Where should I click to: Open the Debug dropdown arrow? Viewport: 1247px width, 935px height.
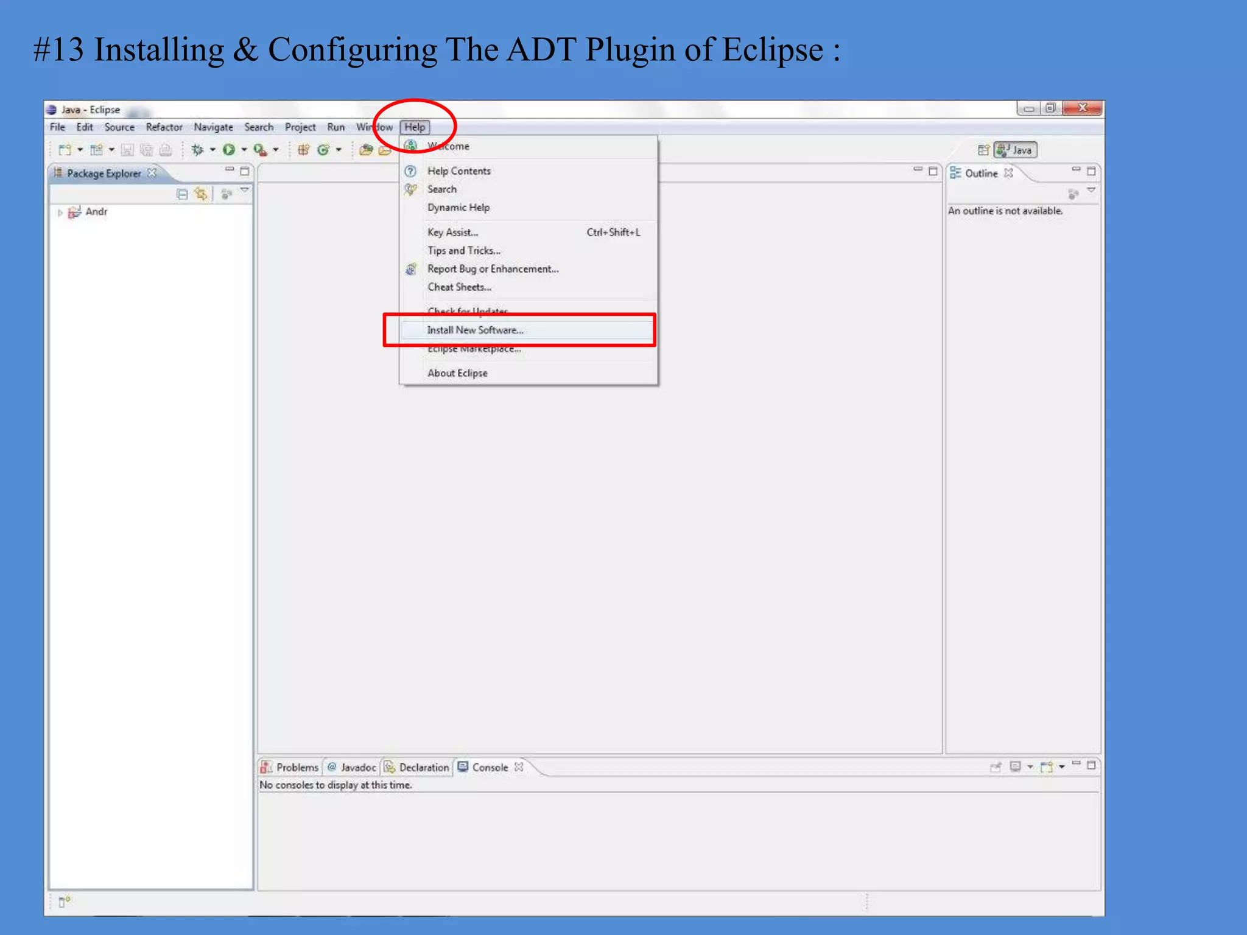click(x=213, y=150)
